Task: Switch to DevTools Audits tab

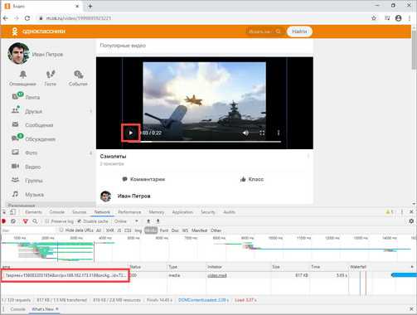Action: pos(229,212)
